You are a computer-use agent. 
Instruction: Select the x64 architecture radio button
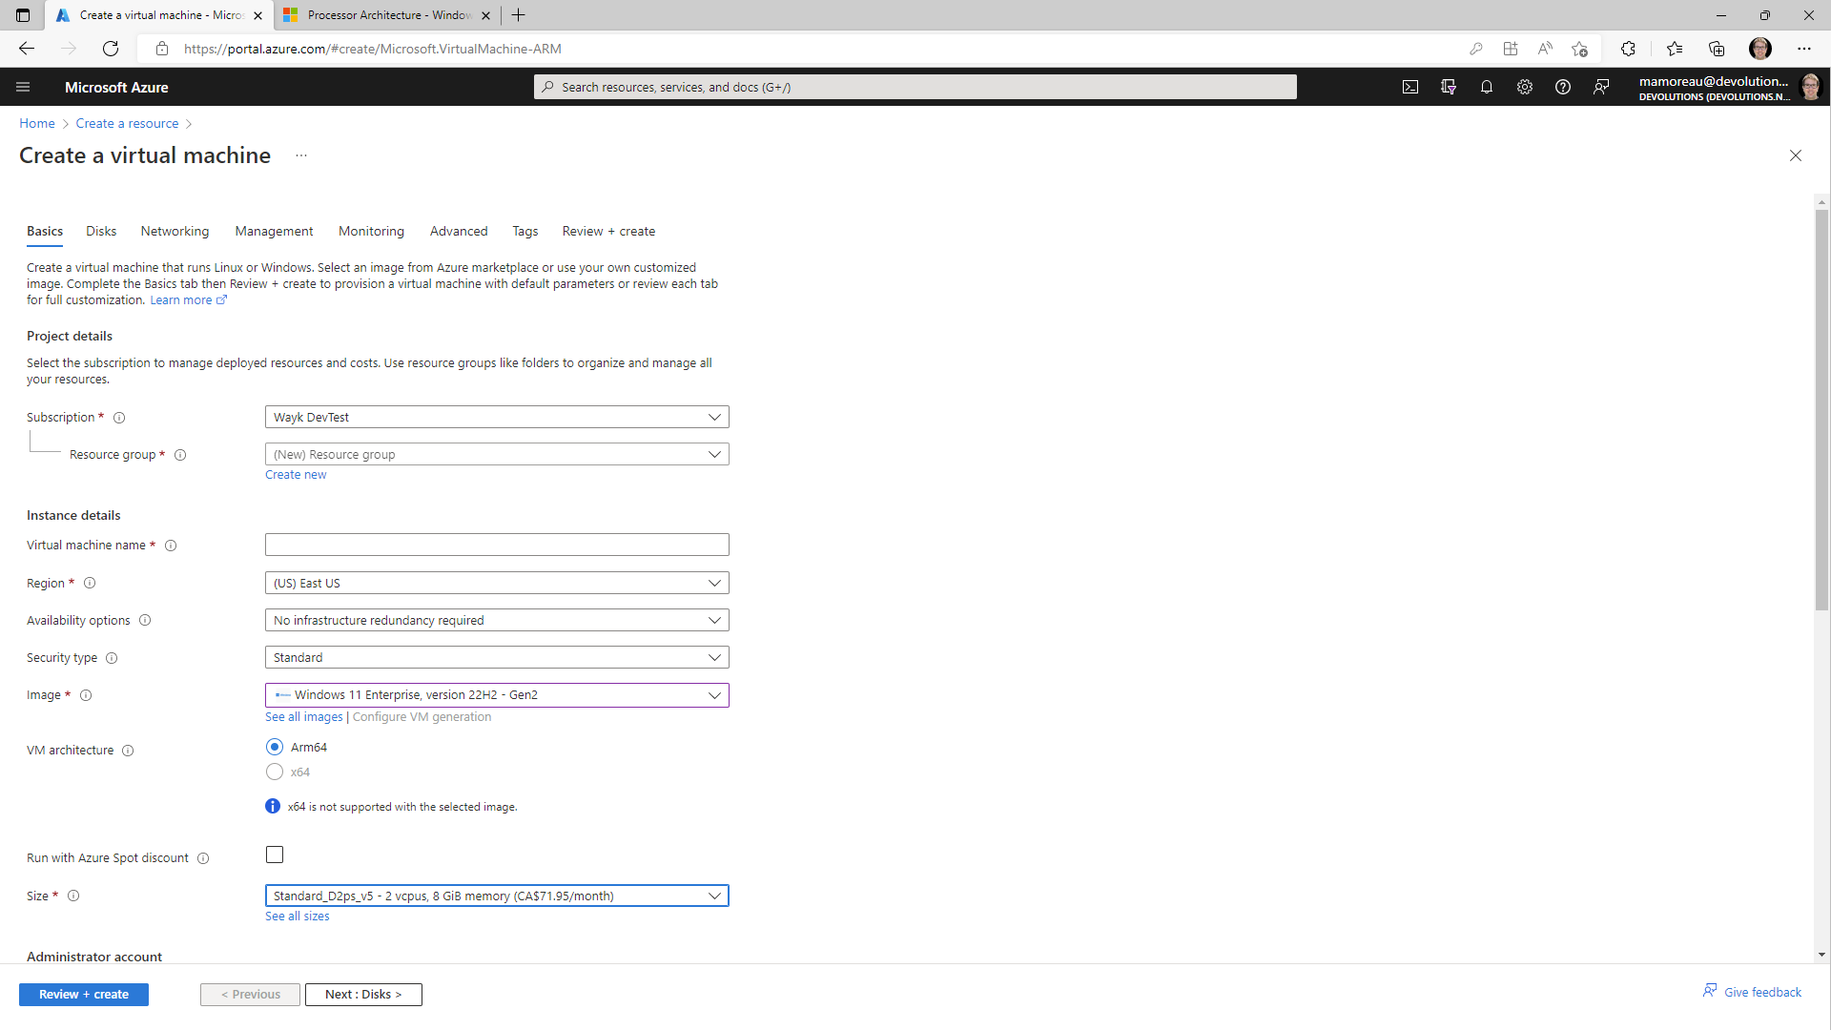point(275,772)
